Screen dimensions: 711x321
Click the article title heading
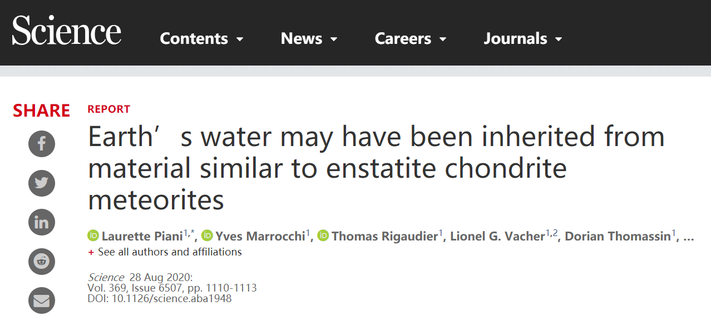click(376, 168)
